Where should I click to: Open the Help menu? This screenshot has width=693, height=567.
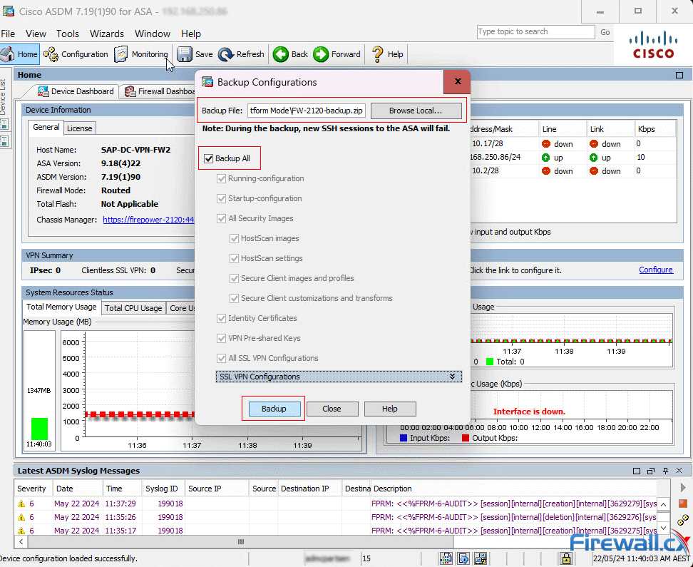tap(191, 34)
